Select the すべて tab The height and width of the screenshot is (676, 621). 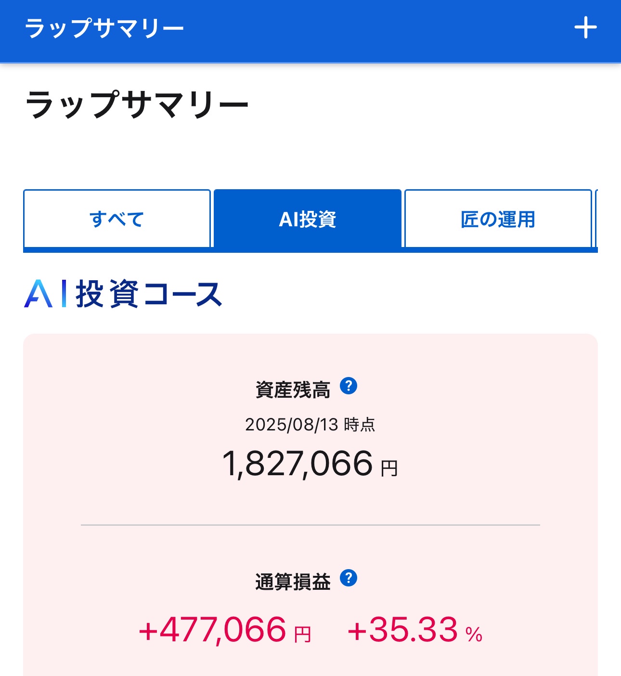coord(117,219)
